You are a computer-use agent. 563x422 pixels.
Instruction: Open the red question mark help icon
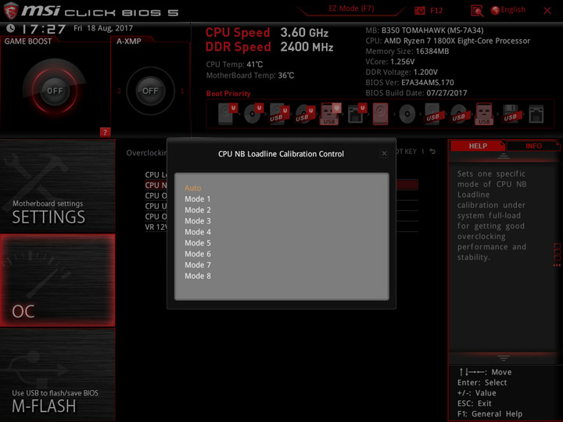pos(105,132)
